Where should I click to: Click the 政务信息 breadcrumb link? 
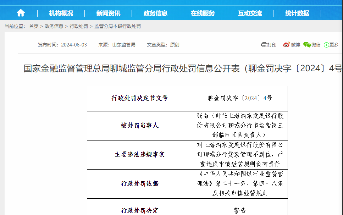coord(54,26)
